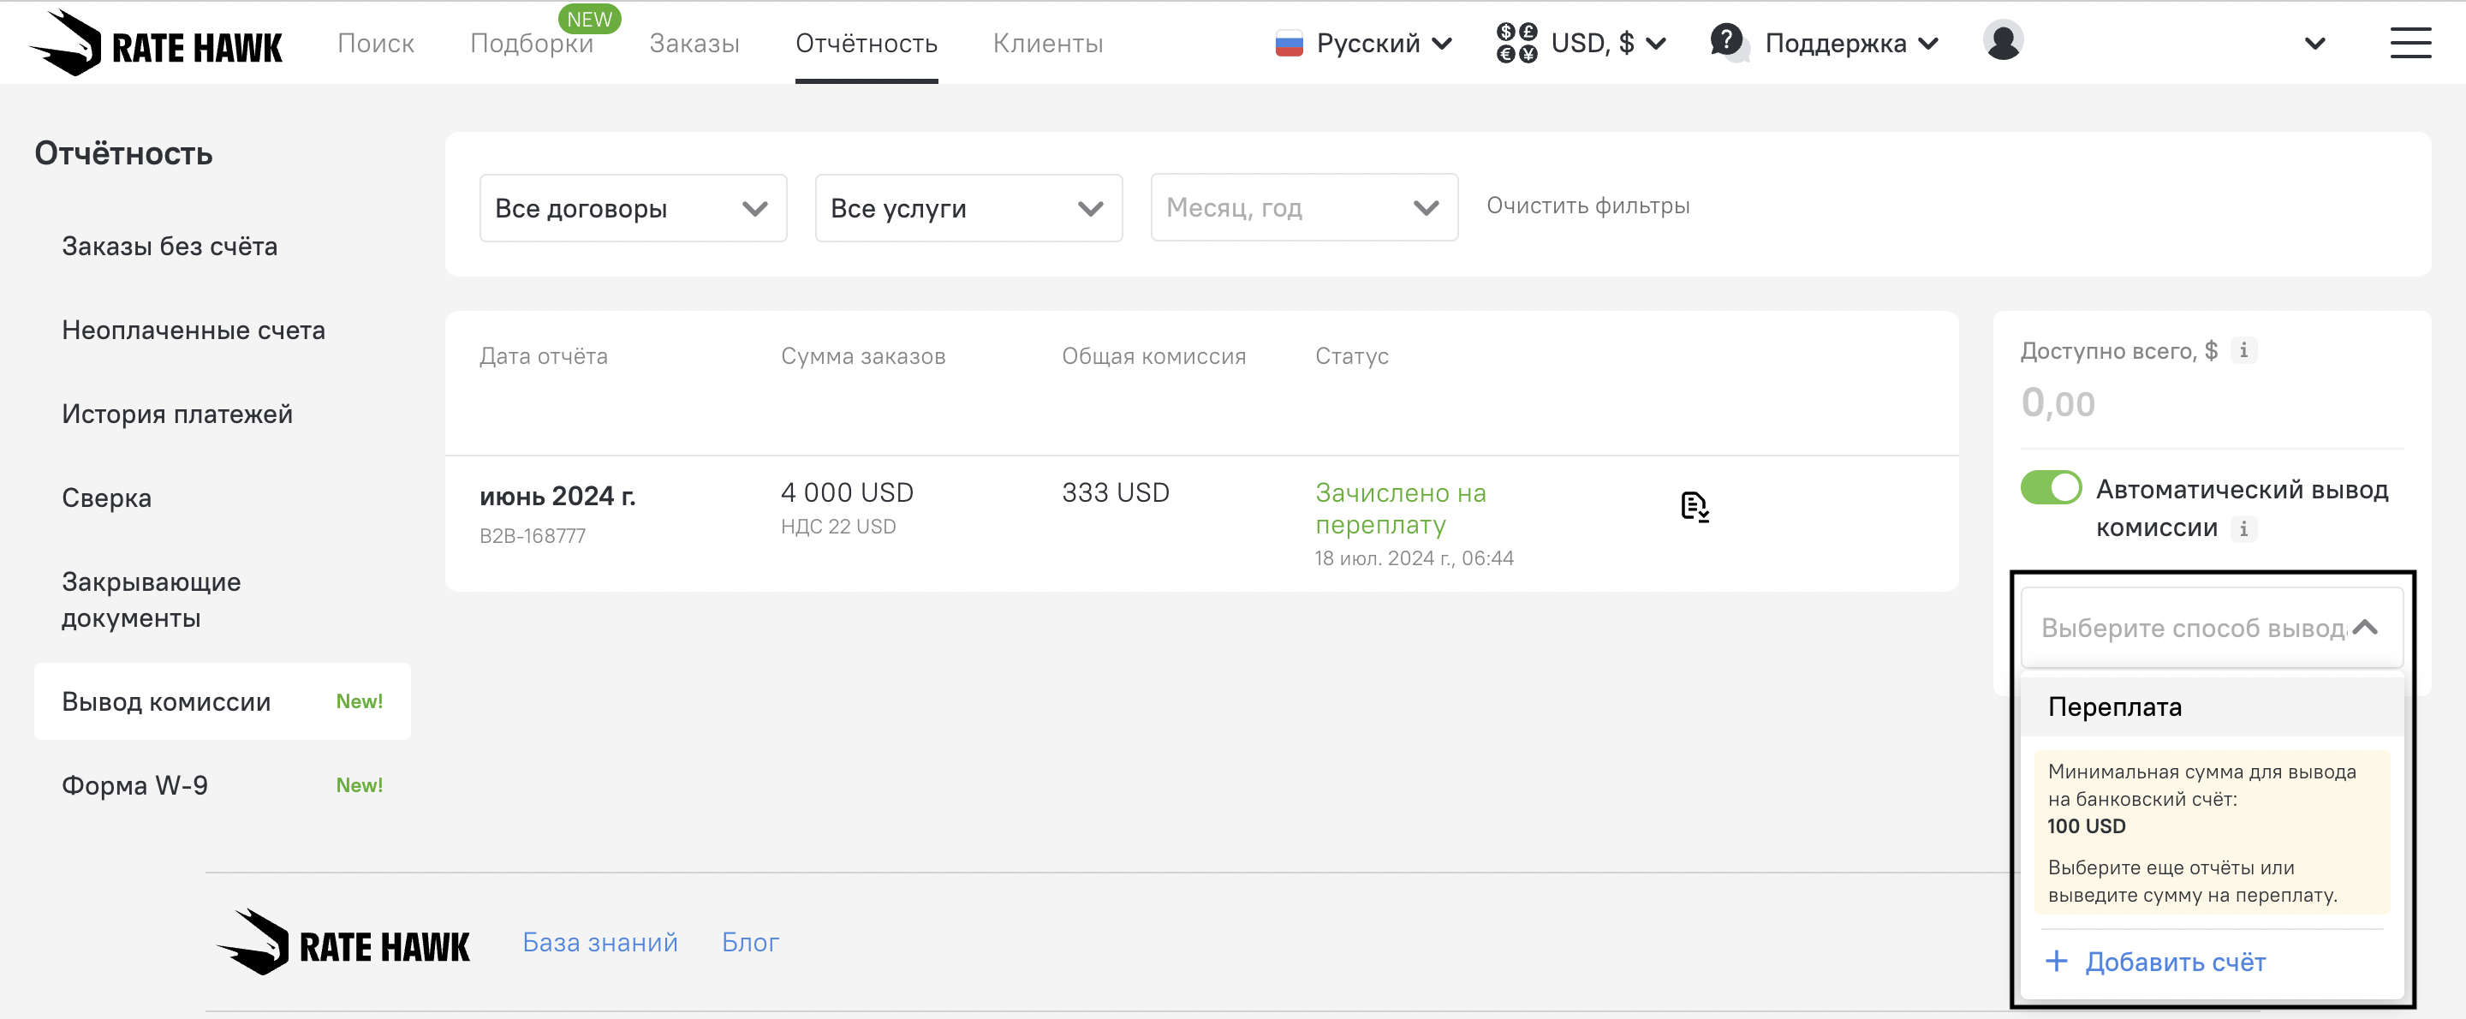
Task: Click 'Очистить фильтры' to clear filters
Action: [x=1587, y=206]
